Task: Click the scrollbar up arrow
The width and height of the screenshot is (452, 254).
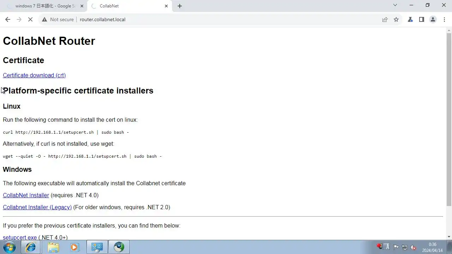Action: 449,30
